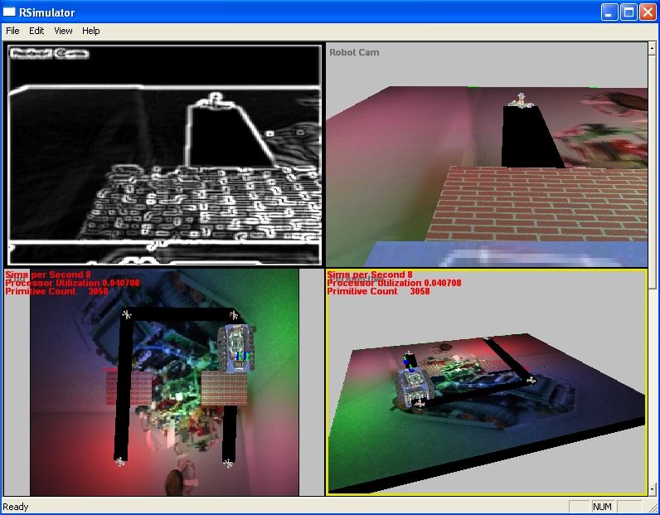Open the View menu
The width and height of the screenshot is (660, 515).
(x=63, y=31)
